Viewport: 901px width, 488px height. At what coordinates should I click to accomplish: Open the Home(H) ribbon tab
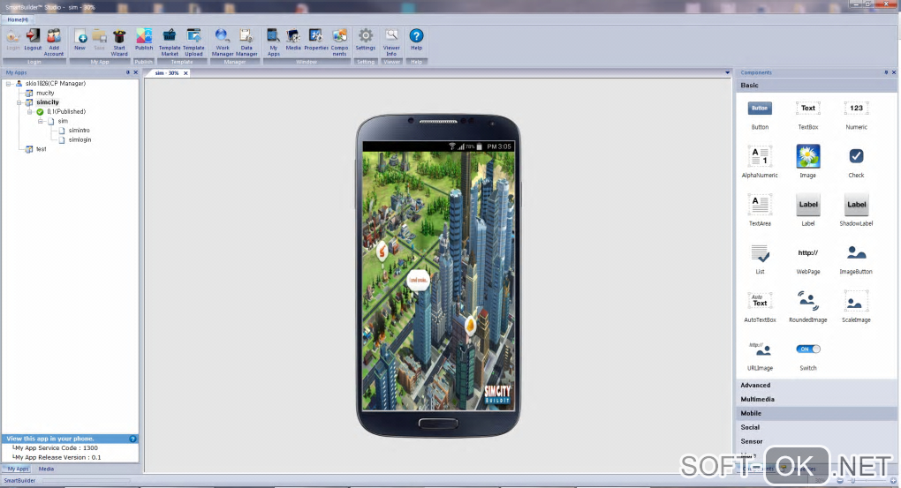[18, 19]
